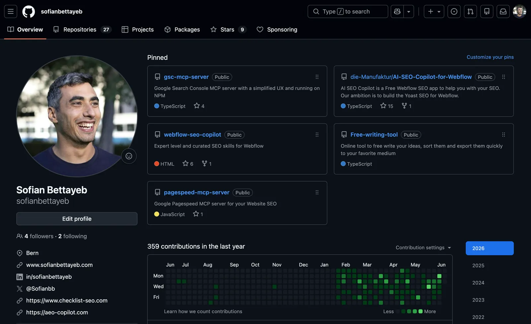Image resolution: width=531 pixels, height=324 pixels.
Task: Expand the Copilot dropdown arrow
Action: [409, 12]
